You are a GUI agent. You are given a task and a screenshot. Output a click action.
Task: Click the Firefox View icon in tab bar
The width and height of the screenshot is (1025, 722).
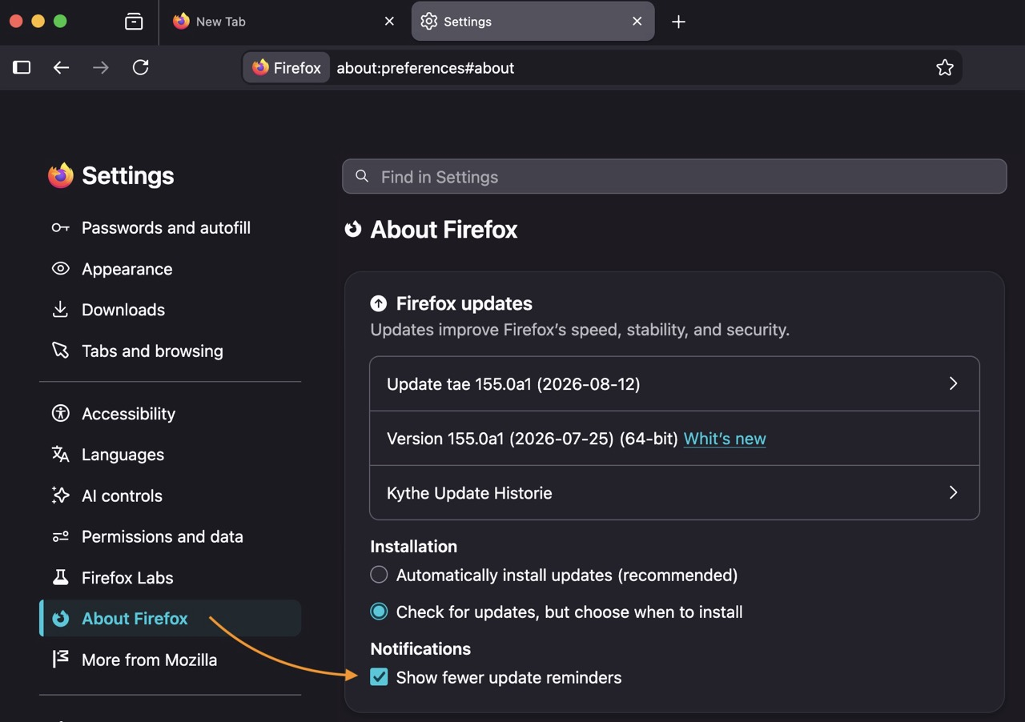[x=134, y=22]
